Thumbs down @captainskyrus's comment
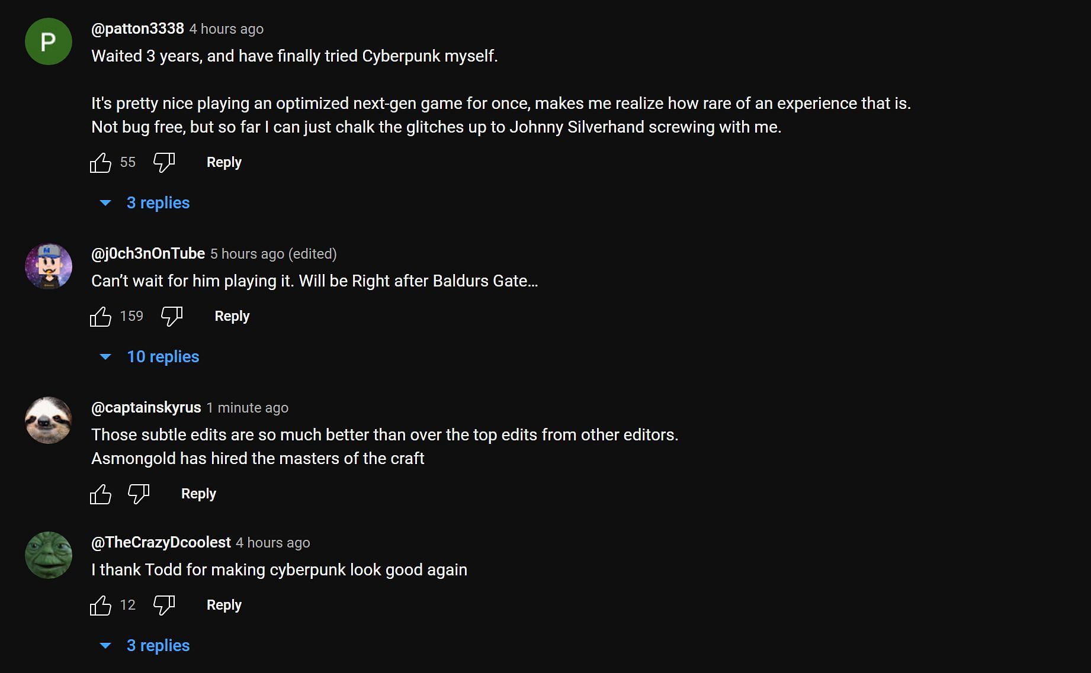 click(139, 494)
